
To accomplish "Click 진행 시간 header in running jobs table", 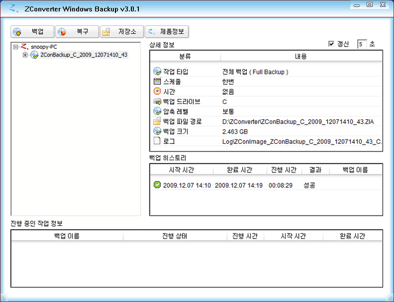I will click(x=245, y=236).
